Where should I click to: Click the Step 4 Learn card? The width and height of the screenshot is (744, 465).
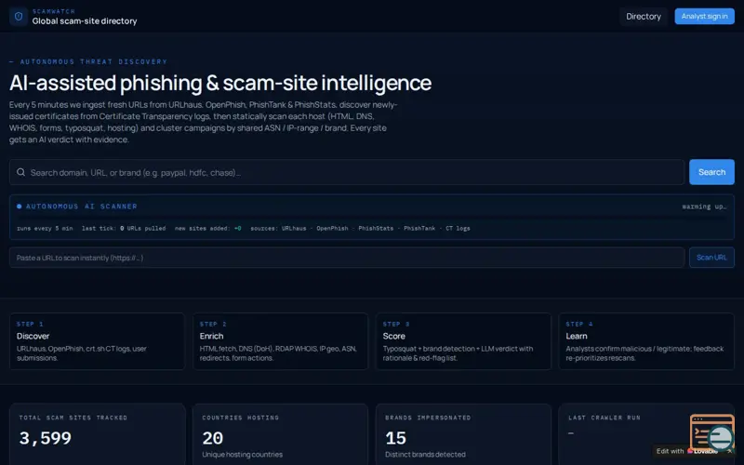(x=646, y=341)
